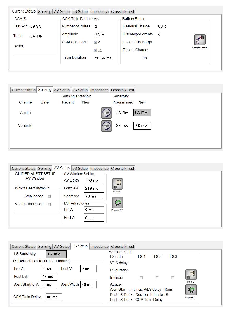This screenshot has width=248, height=330.
Task: Run LS Scan in the AV Window Setting panel
Action: 117,184
